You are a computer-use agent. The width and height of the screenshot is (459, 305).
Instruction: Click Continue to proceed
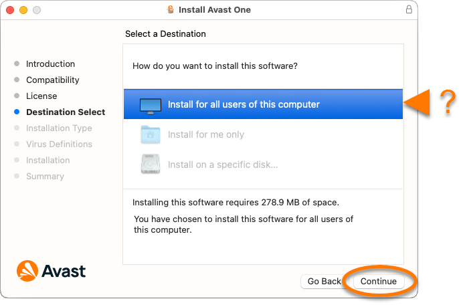(x=379, y=282)
